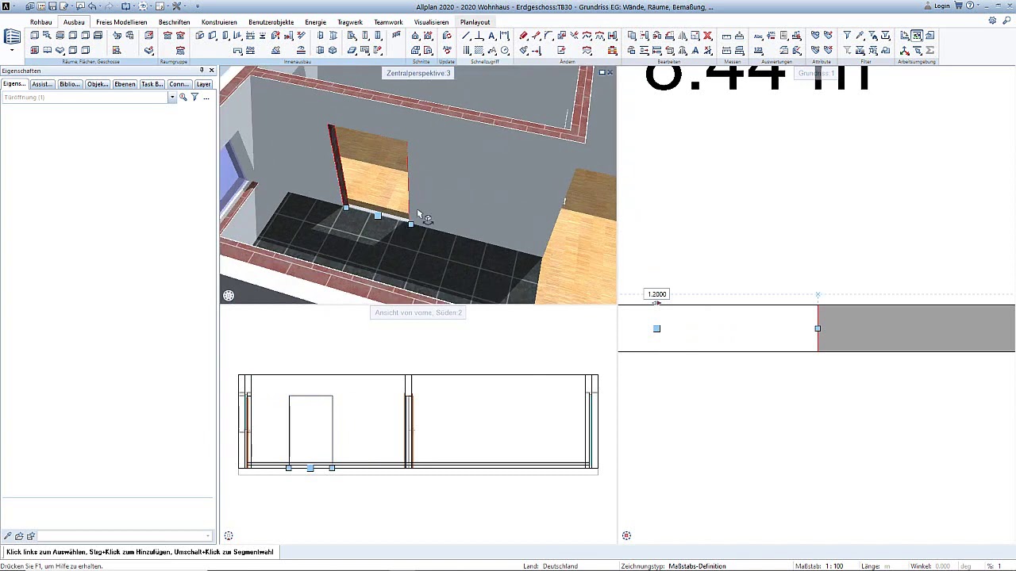Click the view wheel icon in the Grundriss viewport

pos(626,536)
